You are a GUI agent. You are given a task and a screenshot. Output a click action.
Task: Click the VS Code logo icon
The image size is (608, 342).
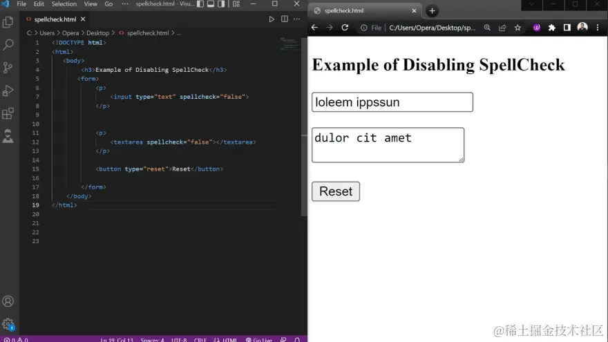[x=6, y=4]
